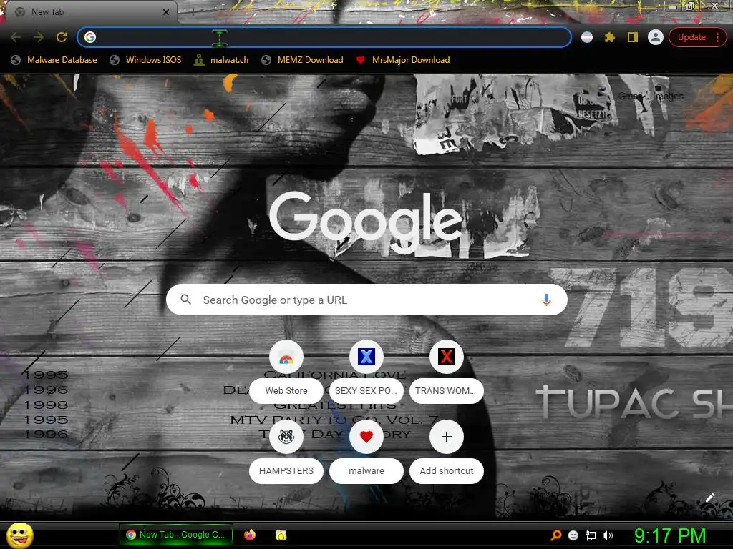Open the malwat.ch bookmark
Image resolution: width=733 pixels, height=549 pixels.
(221, 60)
